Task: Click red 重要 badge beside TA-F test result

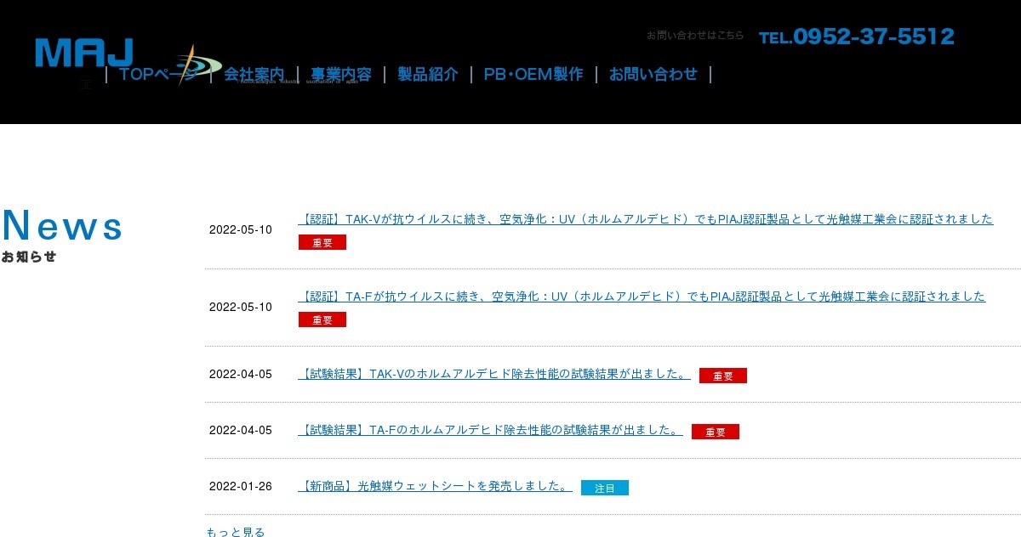Action: 716,432
